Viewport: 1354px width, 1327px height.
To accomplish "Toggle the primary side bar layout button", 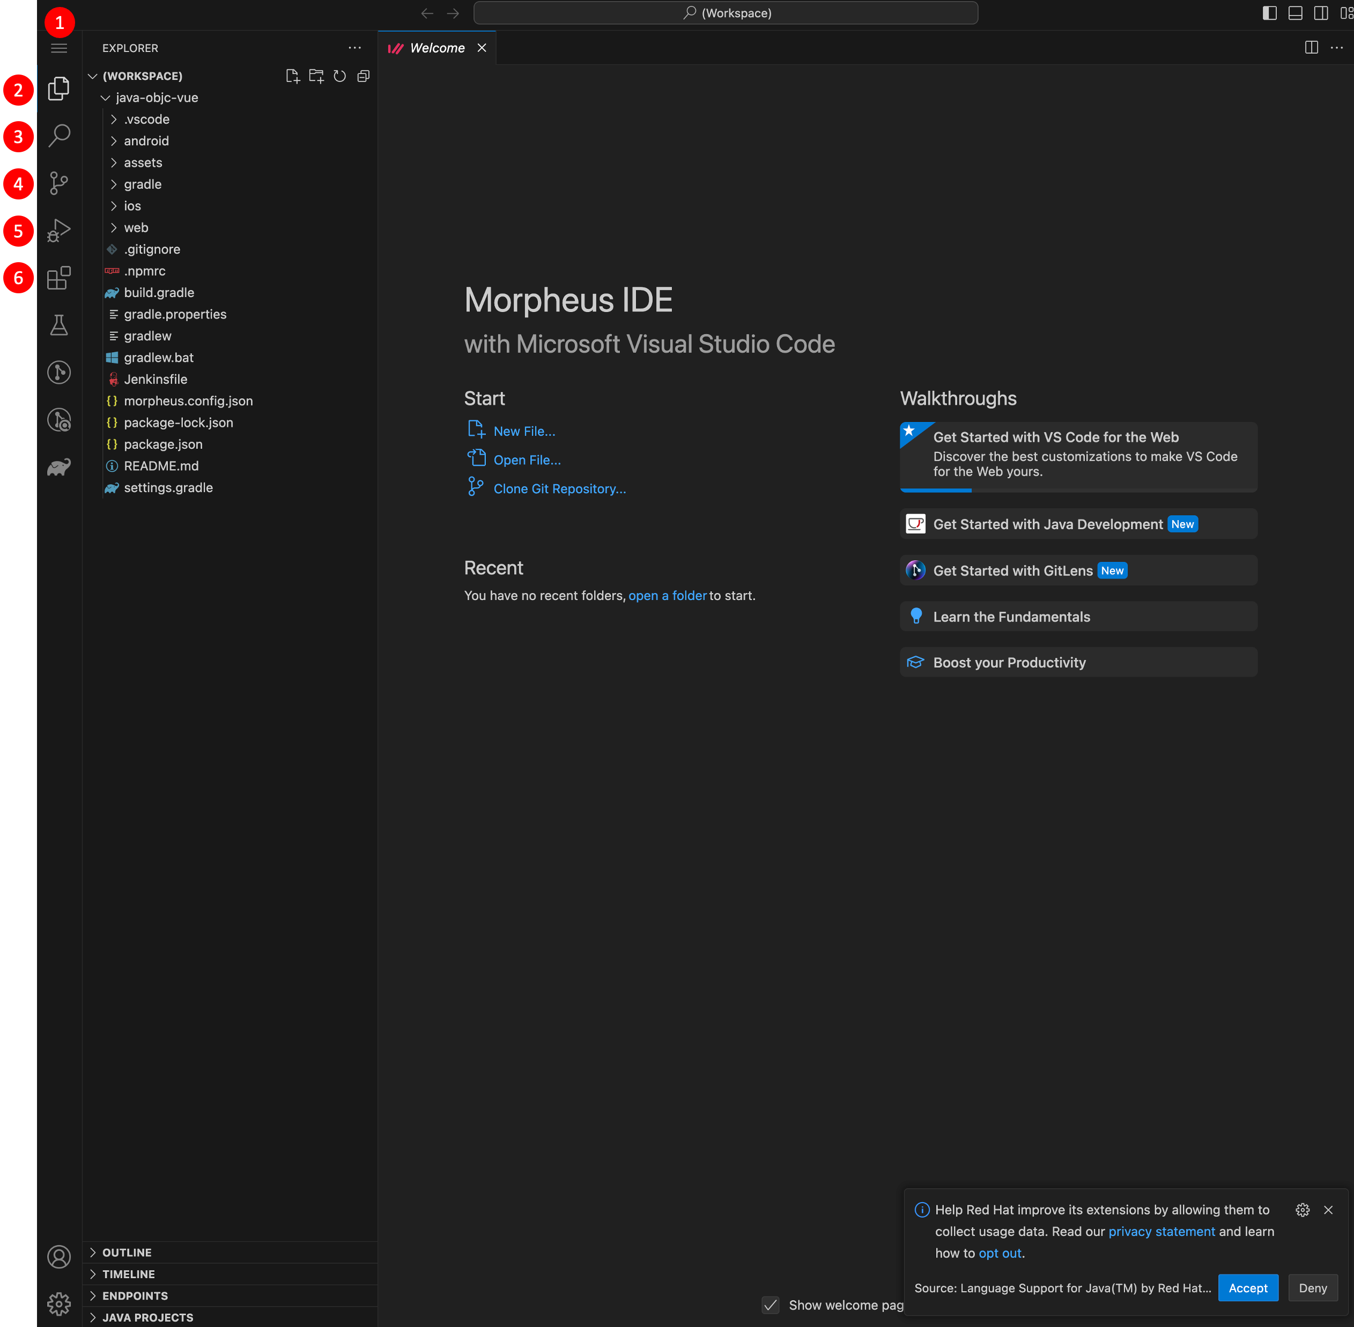I will (x=1269, y=13).
